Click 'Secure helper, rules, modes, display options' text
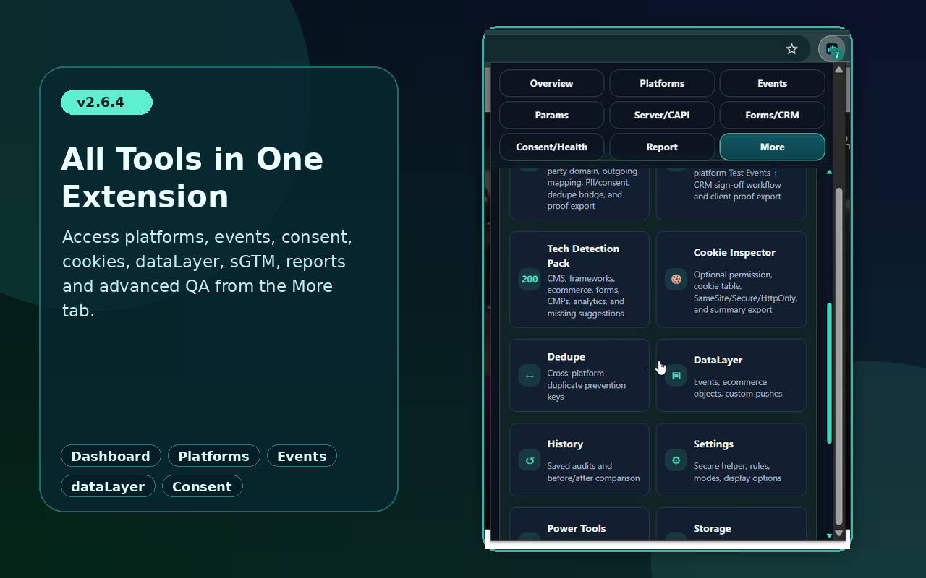 pos(737,472)
